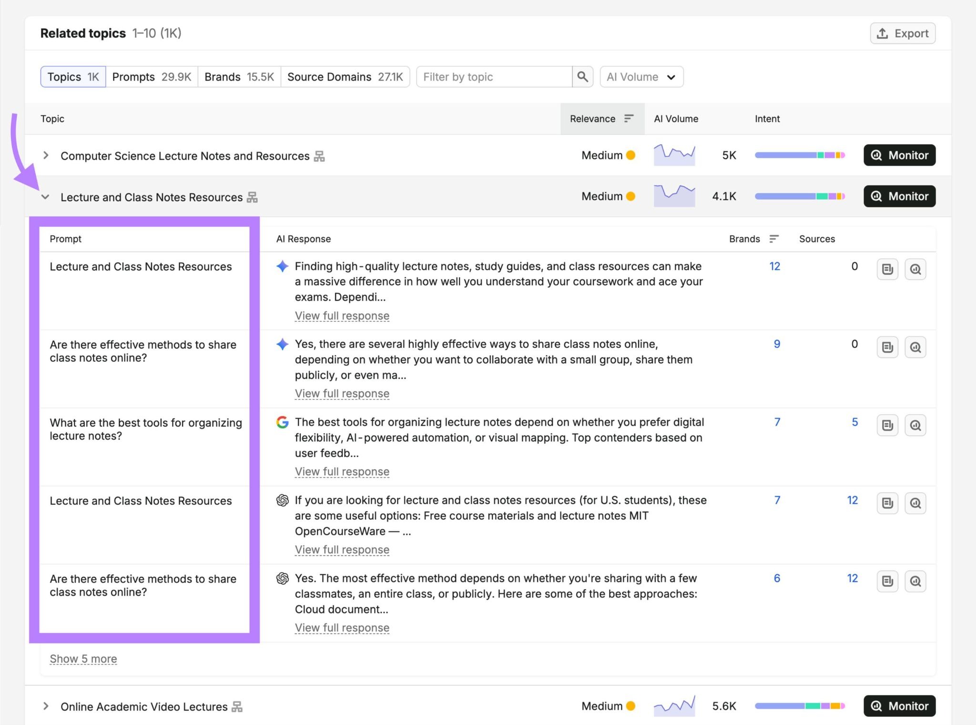Click intent bar in Computer Science row

click(800, 155)
